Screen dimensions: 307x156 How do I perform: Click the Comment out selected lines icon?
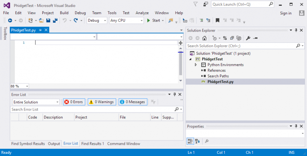tap(201, 20)
